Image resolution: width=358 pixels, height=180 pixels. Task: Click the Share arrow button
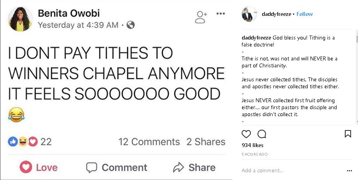194,167
